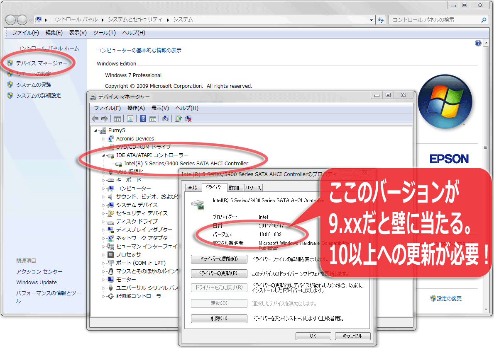494x348 pixels.
Task: Click the Fumy5 computer root icon
Action: coord(103,130)
